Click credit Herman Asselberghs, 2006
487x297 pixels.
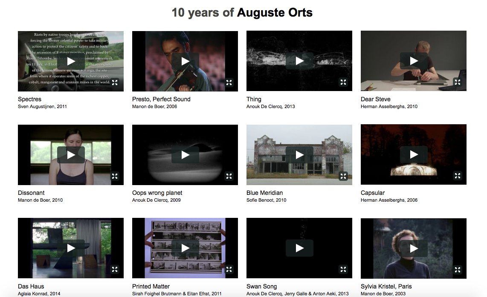389,200
